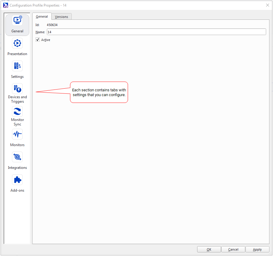
Task: Open the Integrations section
Action: [x=17, y=157]
